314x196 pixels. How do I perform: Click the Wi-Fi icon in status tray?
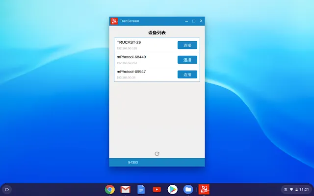(x=291, y=190)
